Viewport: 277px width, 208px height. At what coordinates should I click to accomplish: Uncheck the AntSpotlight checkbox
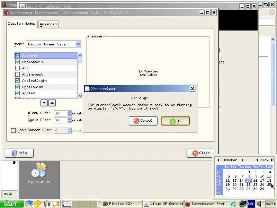tap(18, 81)
